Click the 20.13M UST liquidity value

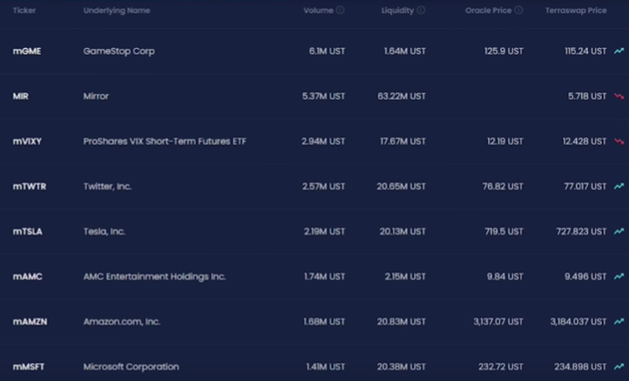point(403,231)
